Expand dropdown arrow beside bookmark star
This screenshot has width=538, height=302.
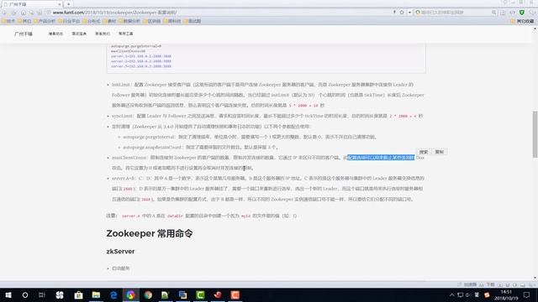(x=409, y=13)
